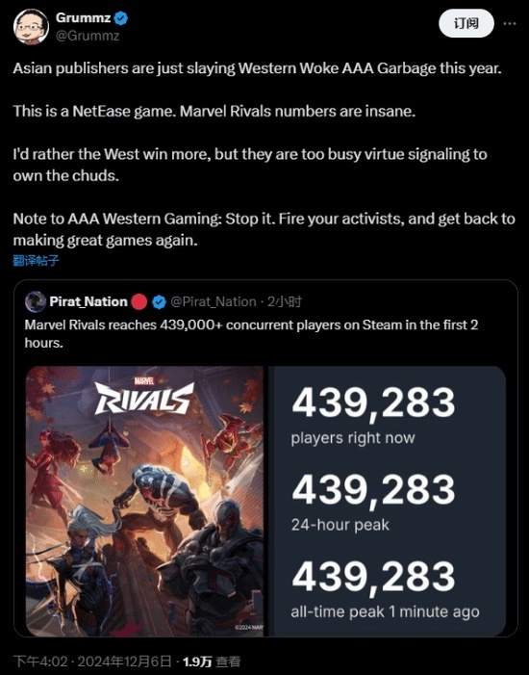Click the red circle emoji after Pirat_Nation
This screenshot has width=529, height=675.
(139, 301)
